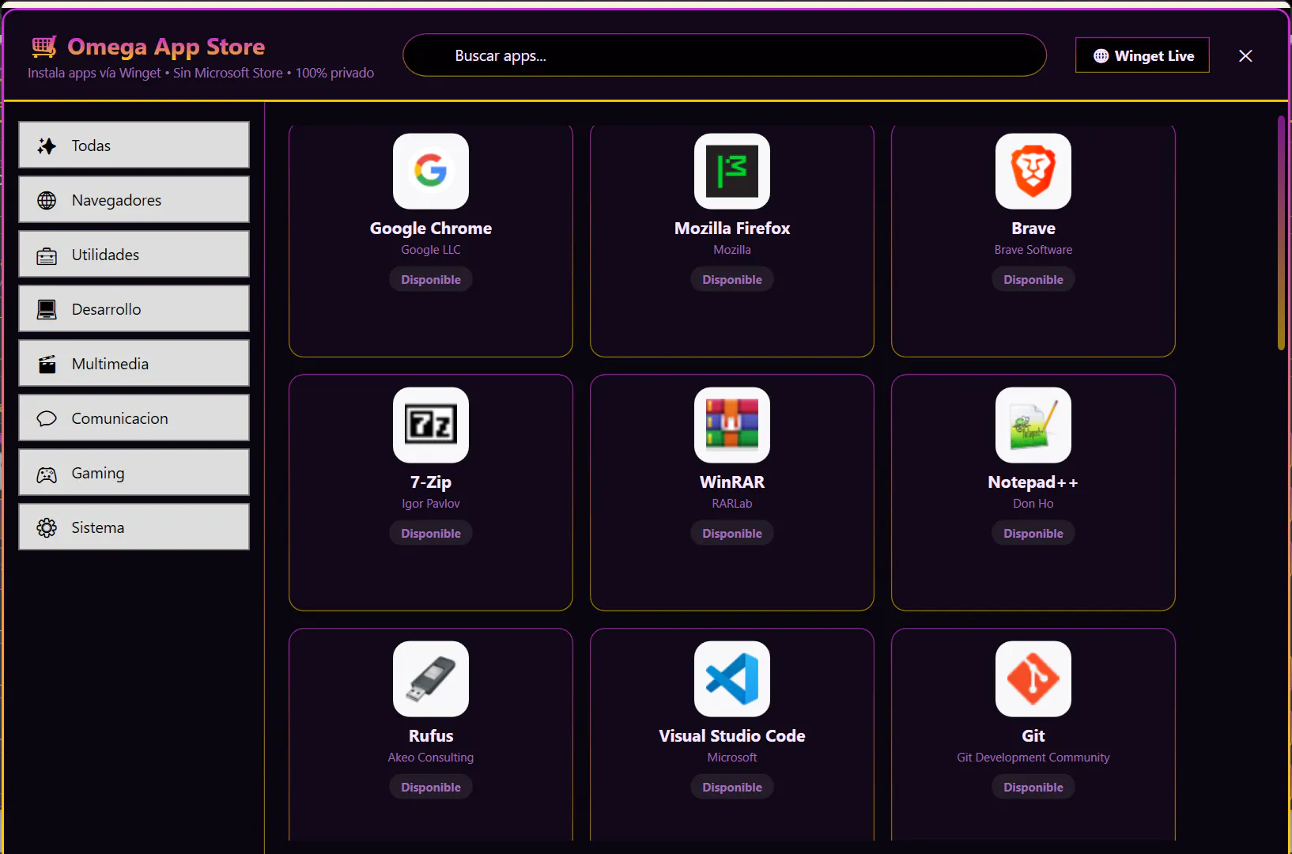Click the Akeo Consulting publisher text

pyautogui.click(x=431, y=758)
